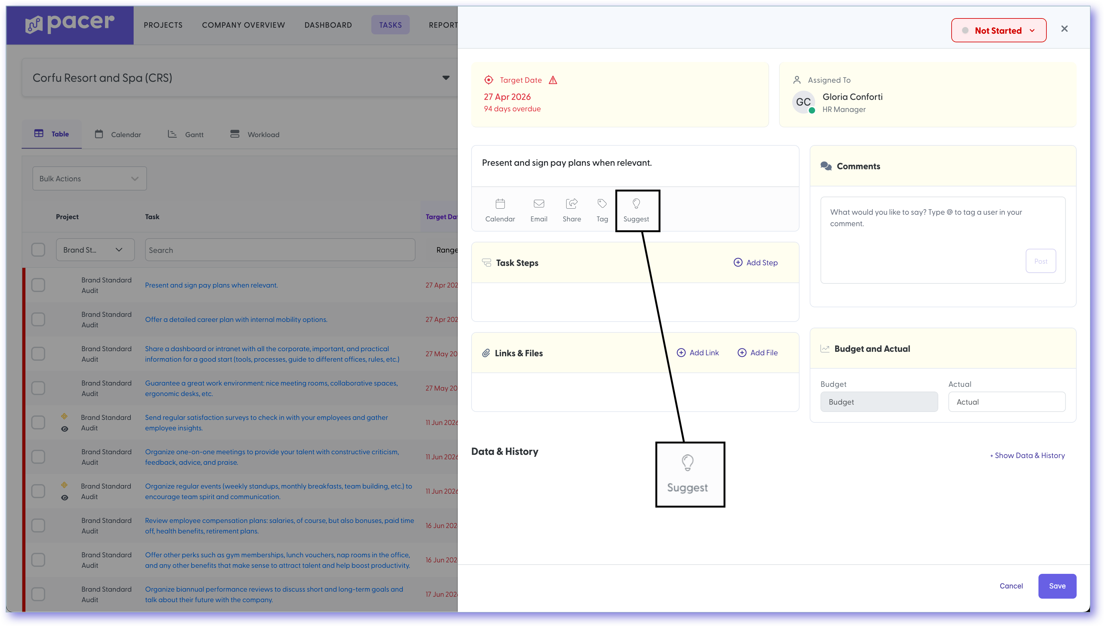The image size is (1104, 626).
Task: Open the Not Started status dropdown
Action: tap(998, 31)
